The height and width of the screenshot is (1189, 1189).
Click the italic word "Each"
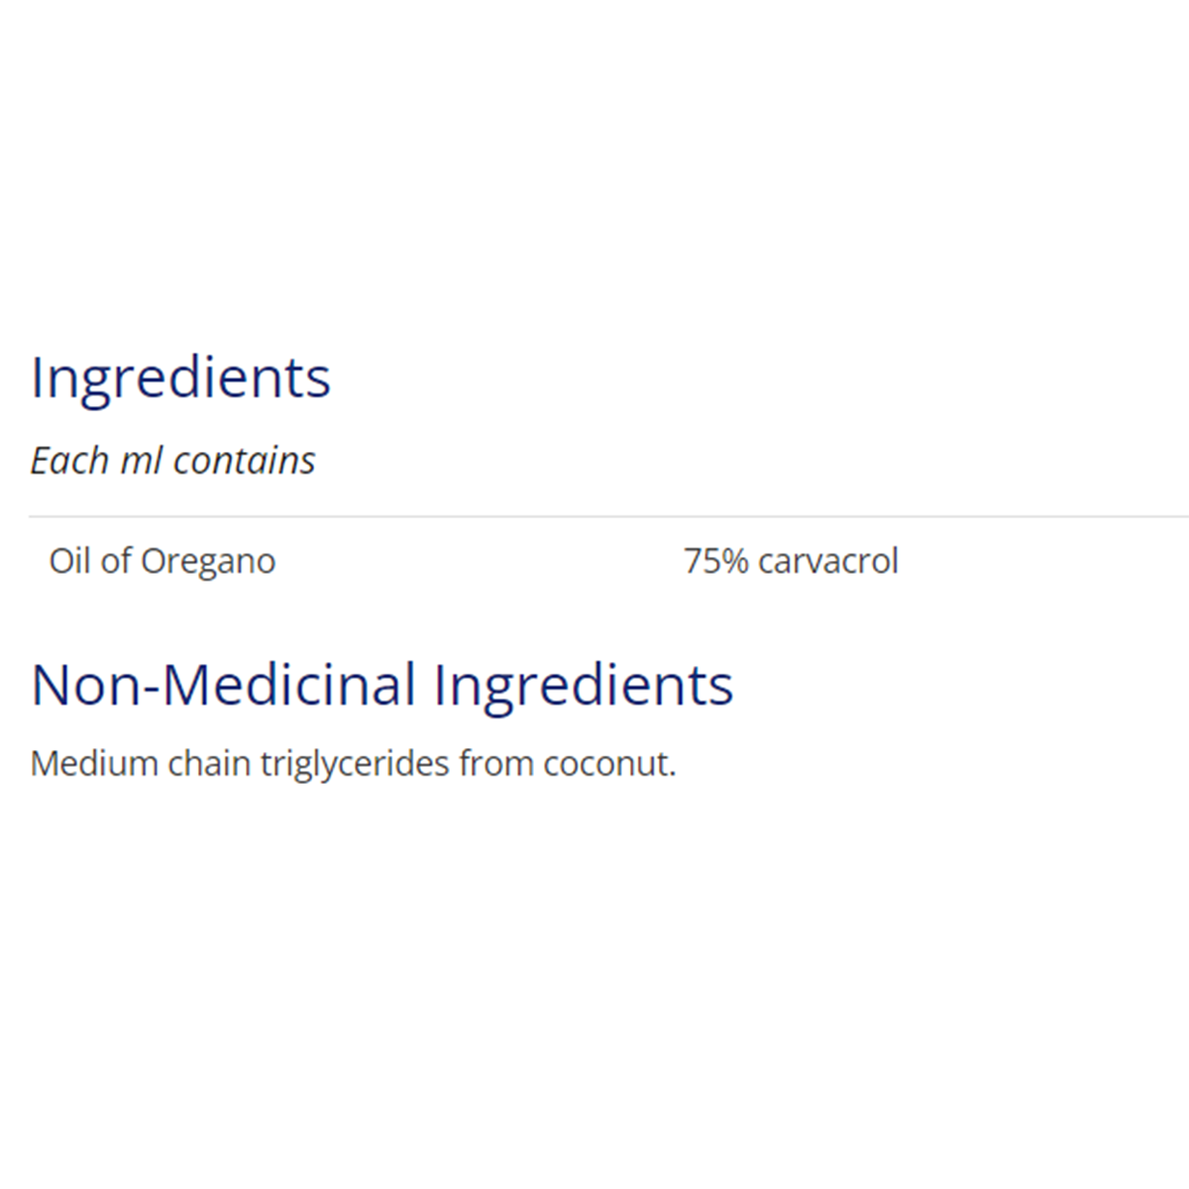[x=69, y=461]
